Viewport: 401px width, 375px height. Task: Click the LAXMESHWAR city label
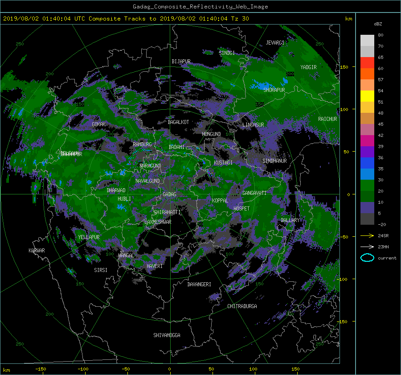158,222
